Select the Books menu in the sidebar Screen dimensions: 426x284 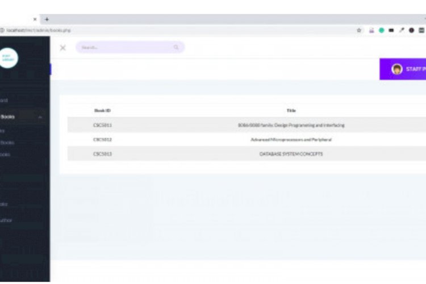click(7, 117)
